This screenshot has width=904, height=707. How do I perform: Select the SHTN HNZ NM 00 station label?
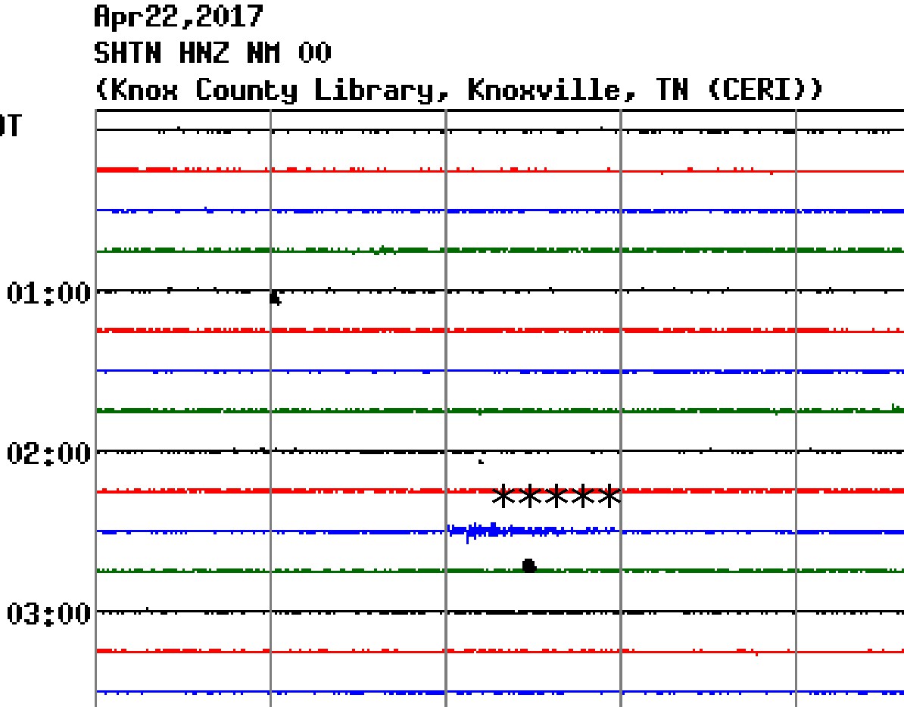(213, 53)
